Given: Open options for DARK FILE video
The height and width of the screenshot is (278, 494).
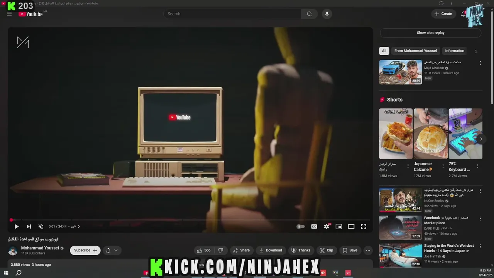Looking at the screenshot, I should coord(480,219).
